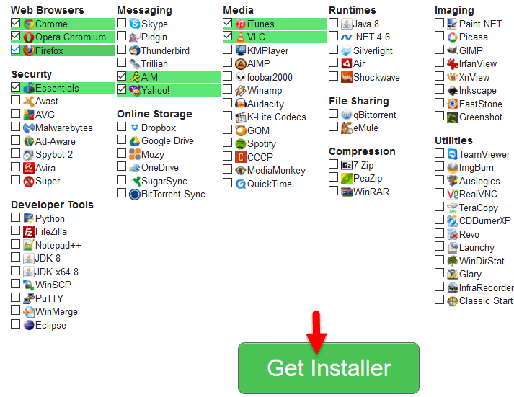This screenshot has height=397, width=514.
Task: Click the Chrome browser icon
Action: [x=29, y=24]
